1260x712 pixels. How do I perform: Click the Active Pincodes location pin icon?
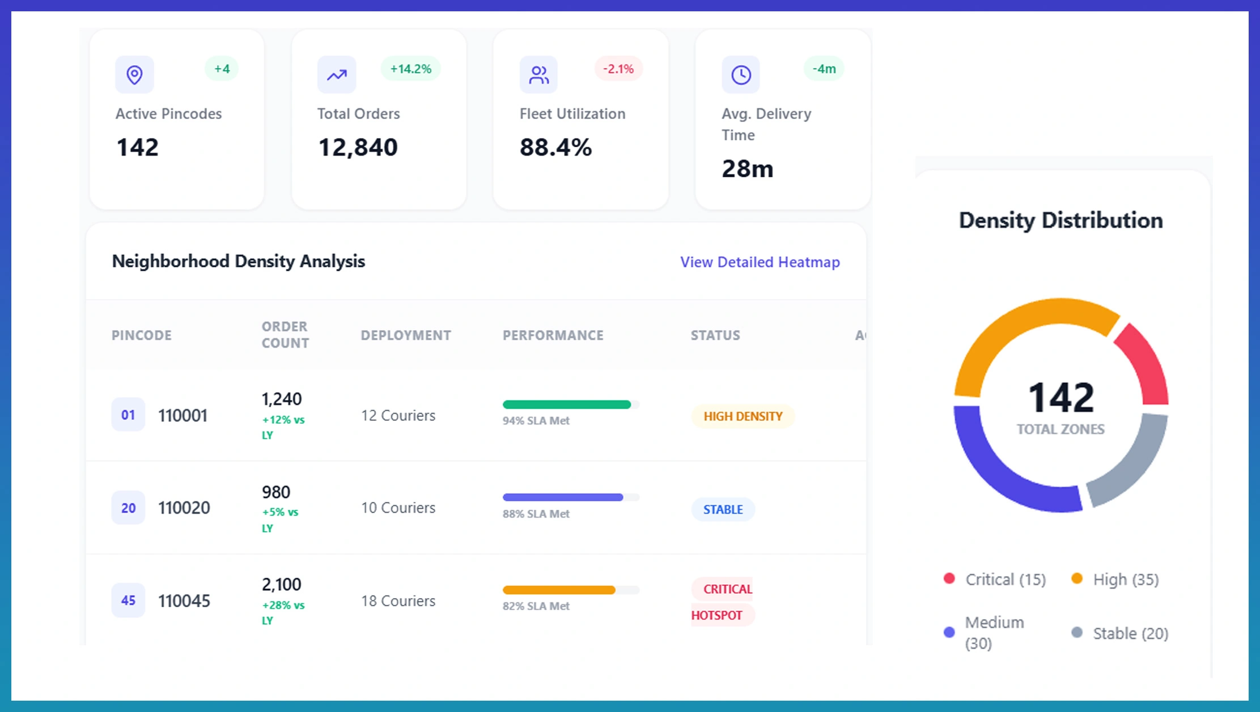click(134, 75)
